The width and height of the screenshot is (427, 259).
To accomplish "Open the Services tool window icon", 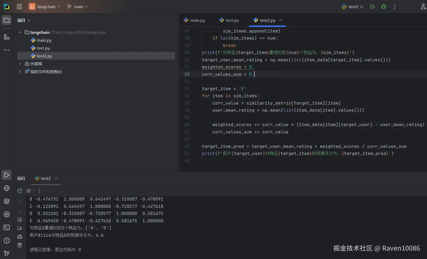I will pos(7,214).
